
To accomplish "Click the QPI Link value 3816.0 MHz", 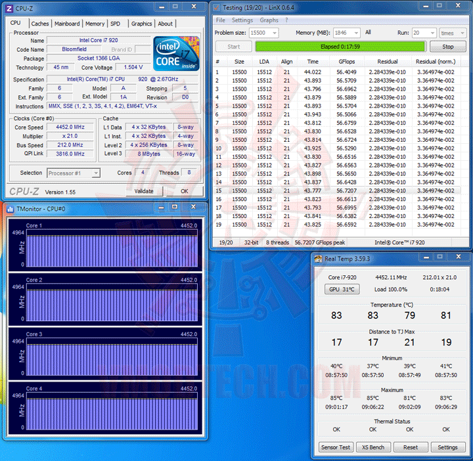I will click(x=70, y=154).
